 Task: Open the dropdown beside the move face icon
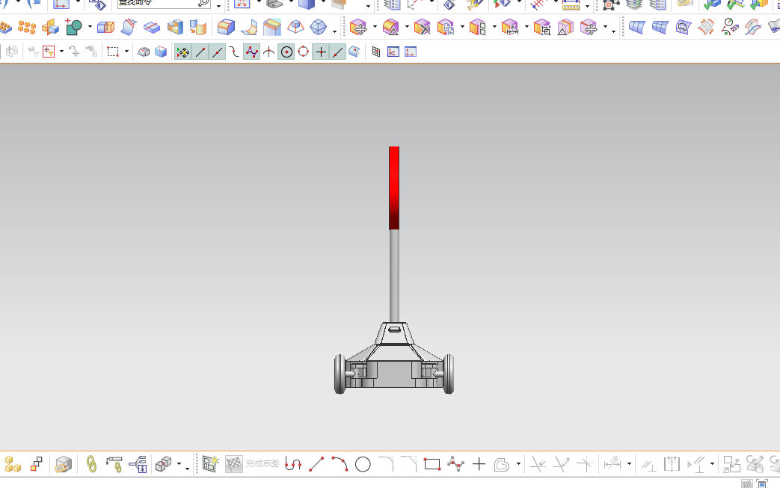tap(375, 28)
